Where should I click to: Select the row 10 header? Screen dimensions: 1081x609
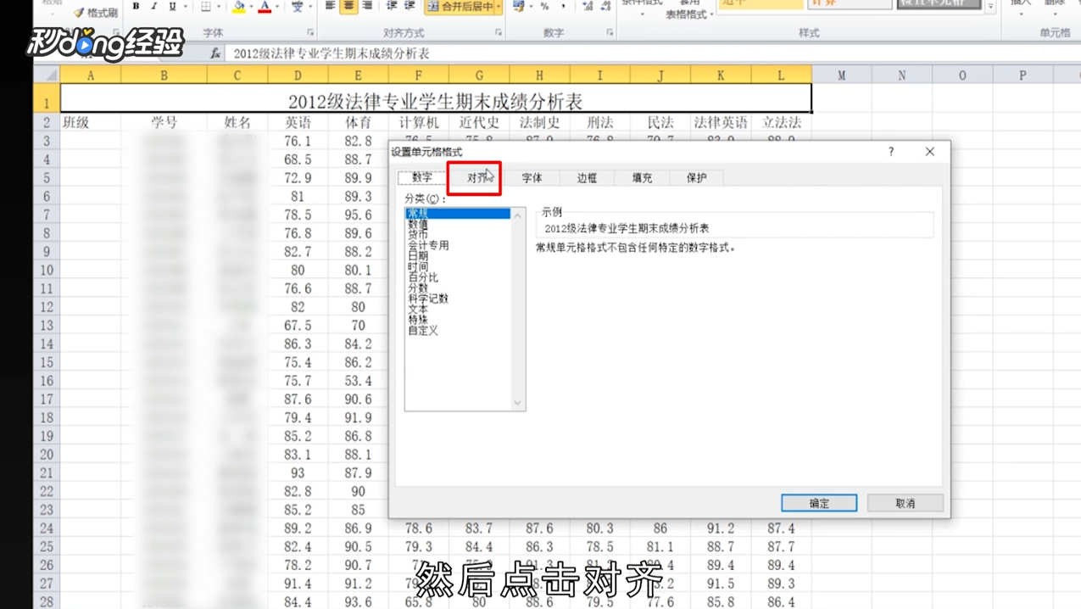tap(45, 269)
